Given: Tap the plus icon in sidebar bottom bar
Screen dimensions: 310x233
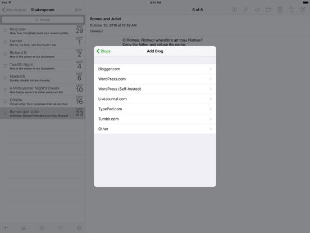Looking at the screenshot, I should click(x=6, y=227).
